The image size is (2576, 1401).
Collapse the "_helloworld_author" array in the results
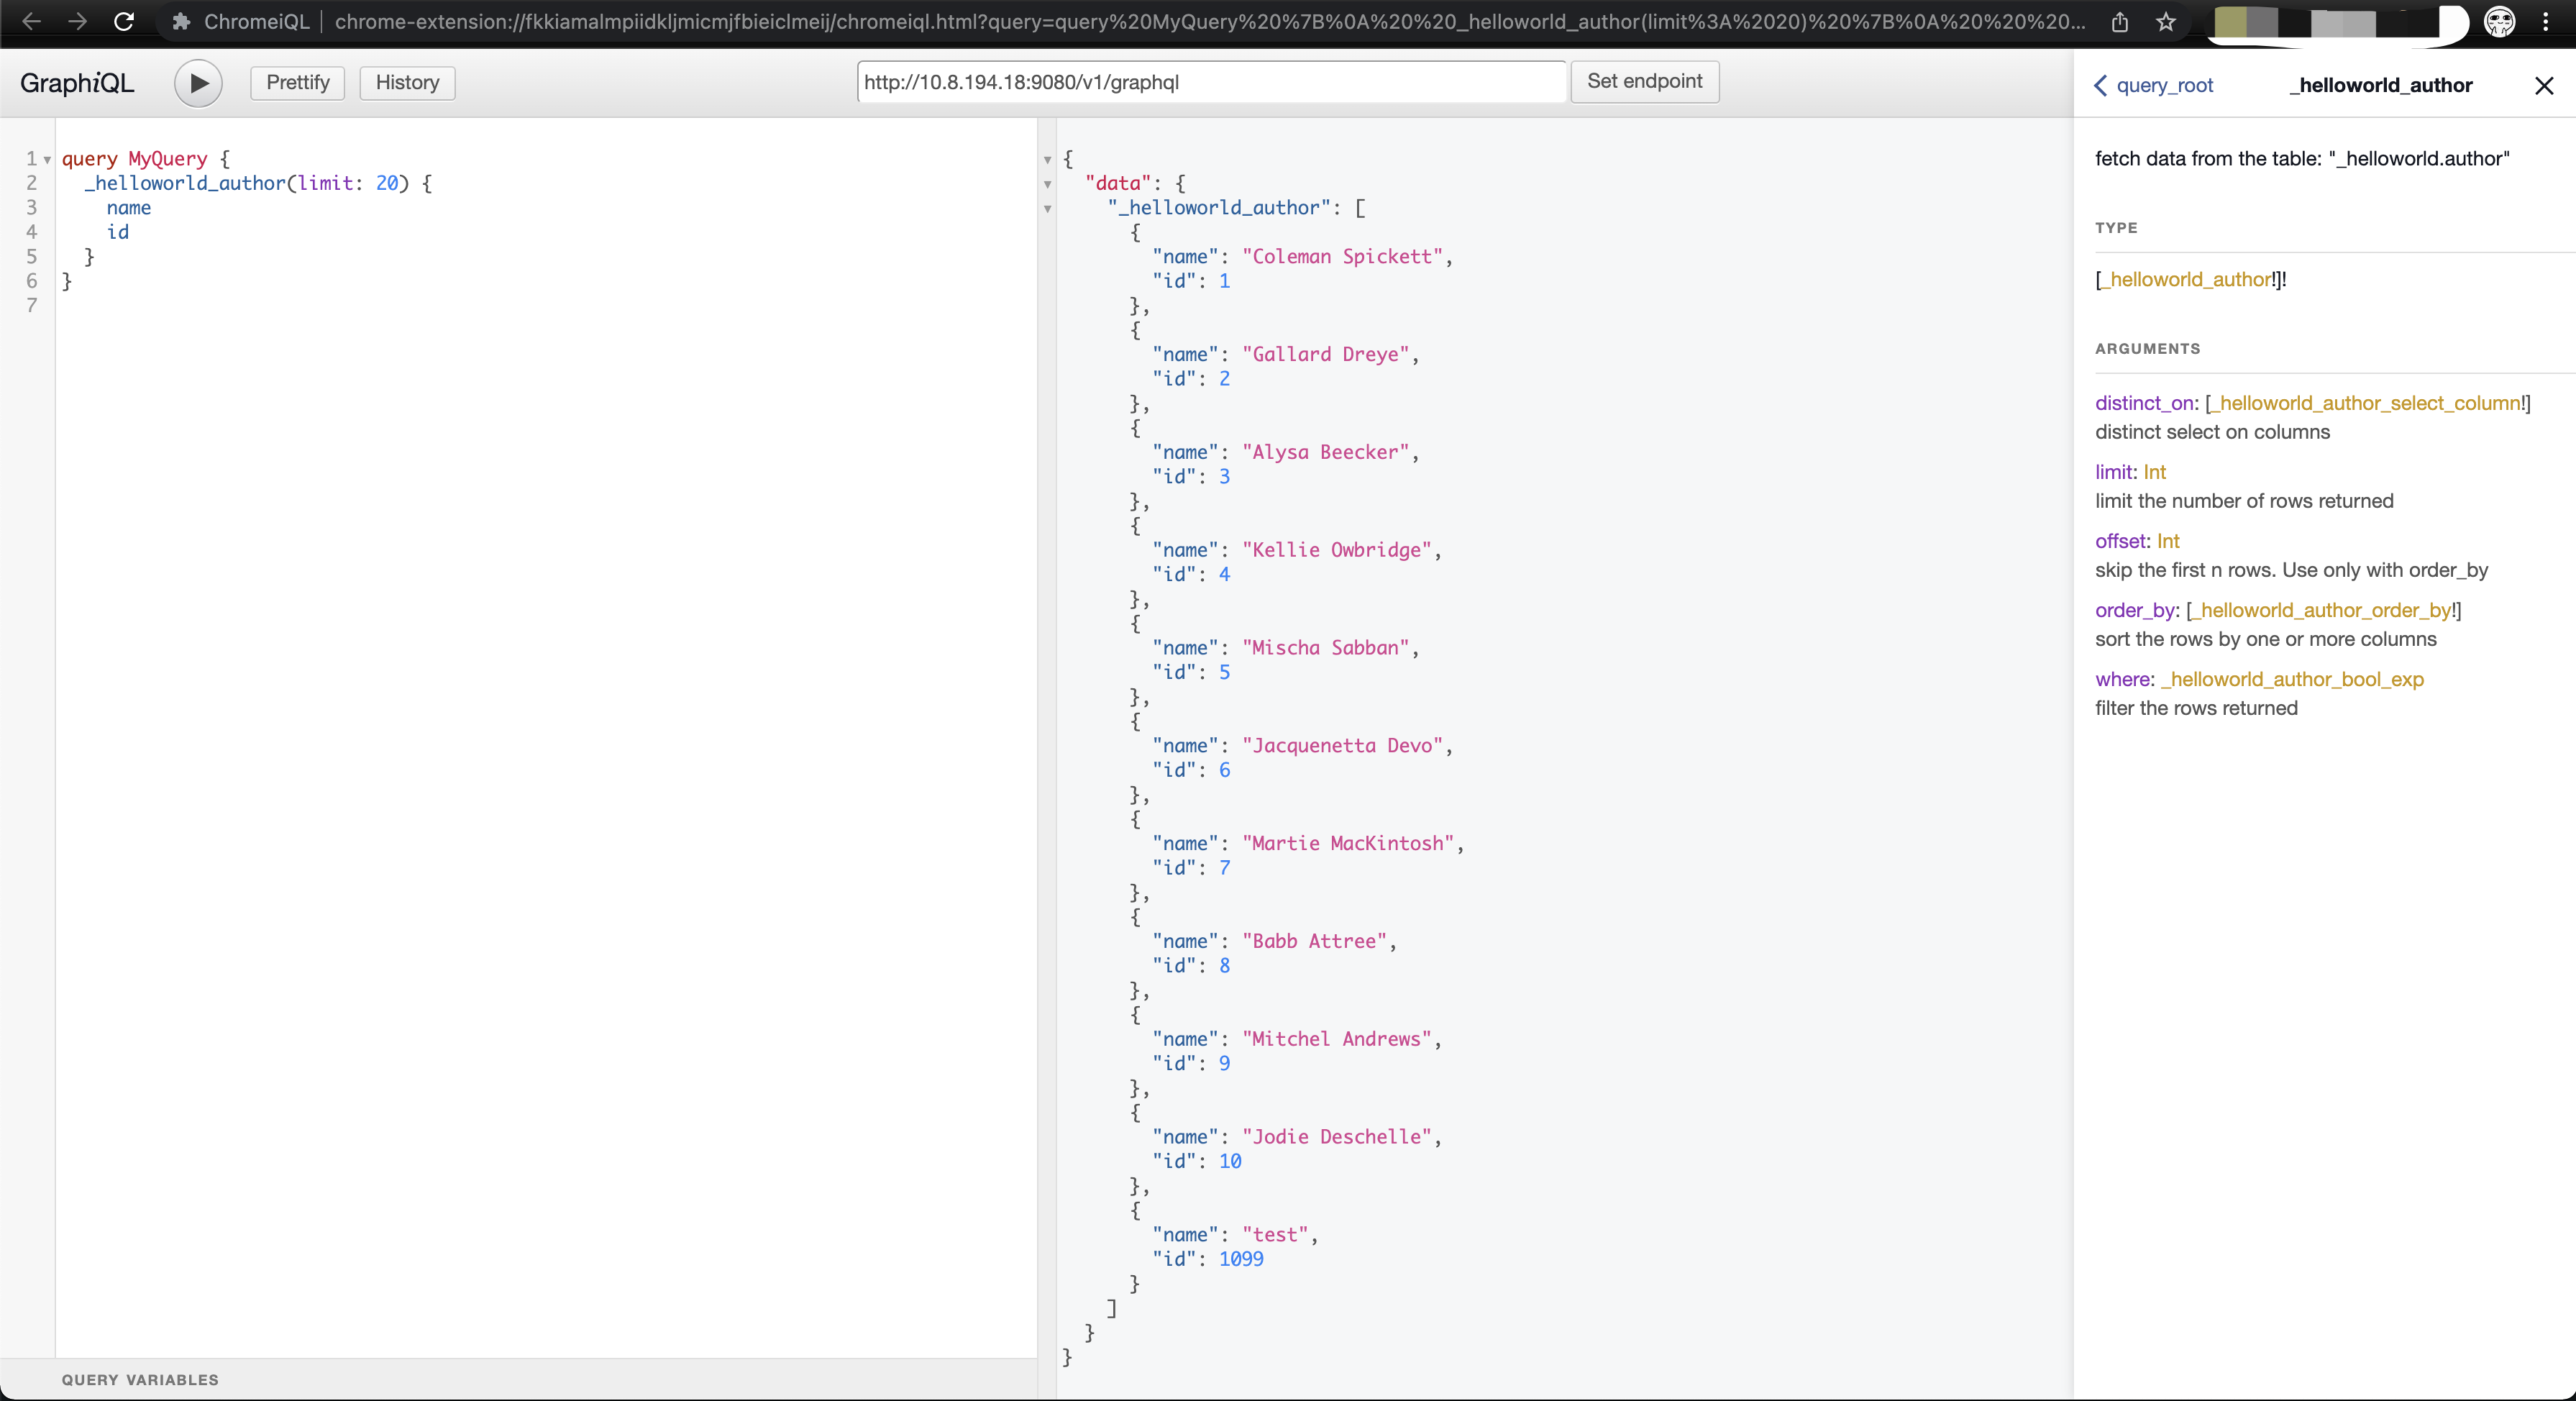pyautogui.click(x=1047, y=209)
